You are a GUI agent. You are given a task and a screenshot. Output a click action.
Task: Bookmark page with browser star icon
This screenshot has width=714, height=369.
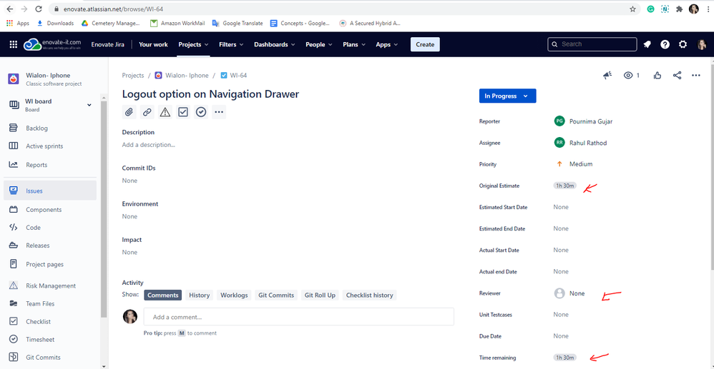coord(632,9)
